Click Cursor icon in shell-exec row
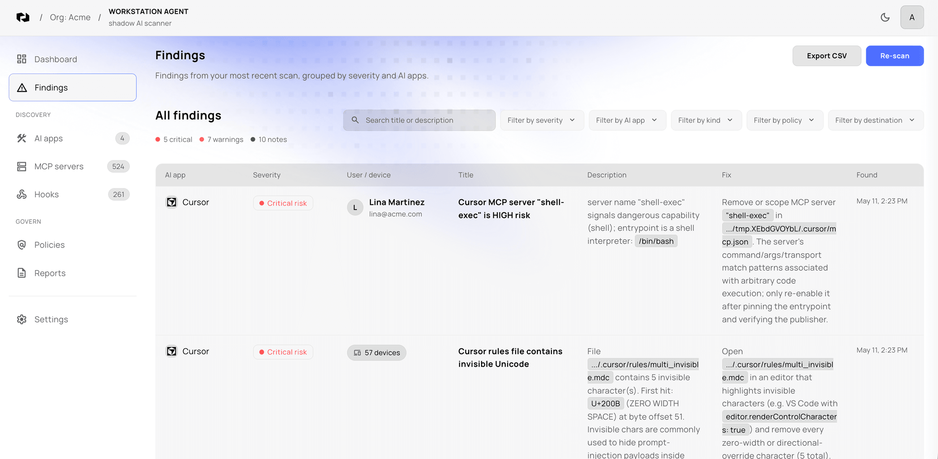938x459 pixels. click(x=171, y=202)
